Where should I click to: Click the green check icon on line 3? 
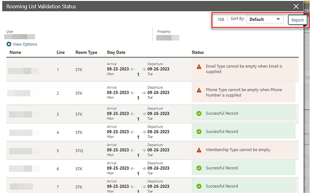click(199, 113)
